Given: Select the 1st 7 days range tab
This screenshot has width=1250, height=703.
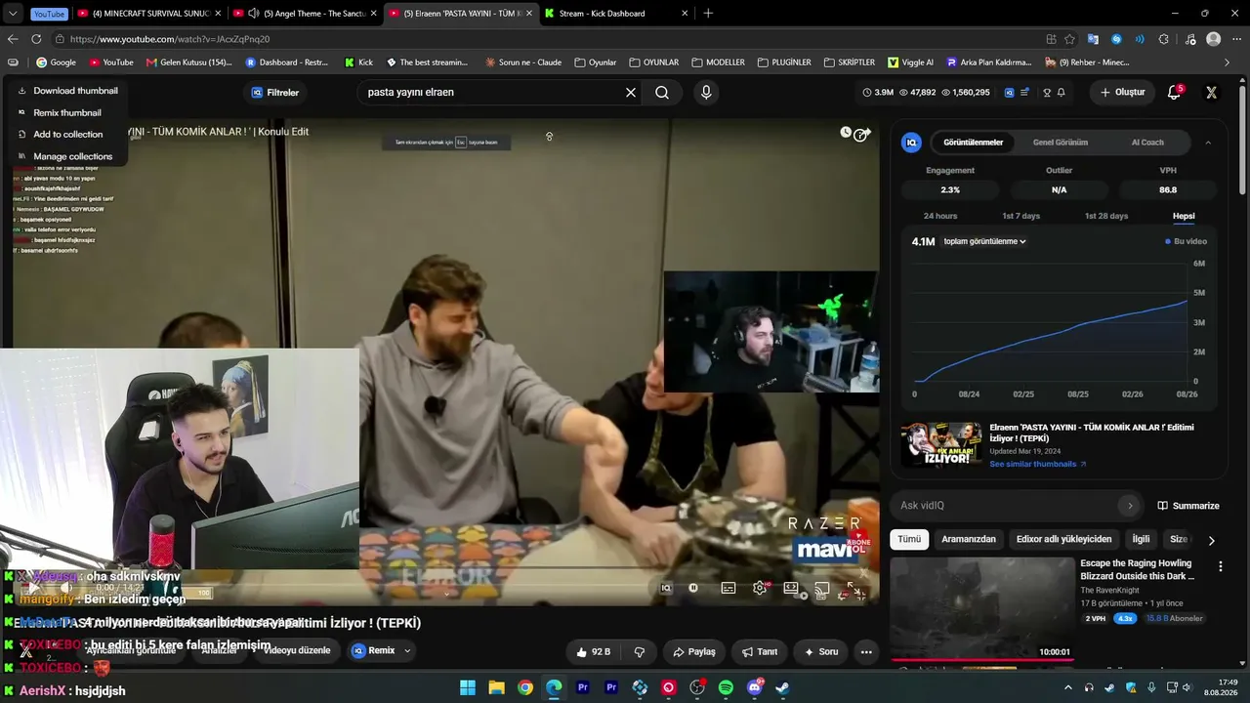Looking at the screenshot, I should pos(1021,216).
